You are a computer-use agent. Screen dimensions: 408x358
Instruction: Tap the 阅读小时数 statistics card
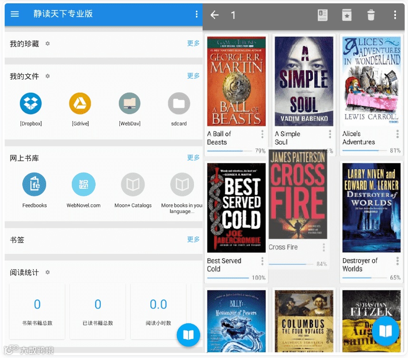(158, 311)
